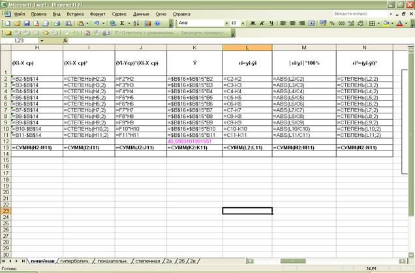Image resolution: width=415 pixels, height=273 pixels.
Task: Expand the Name Box dropdown next to L23
Action: click(x=42, y=40)
